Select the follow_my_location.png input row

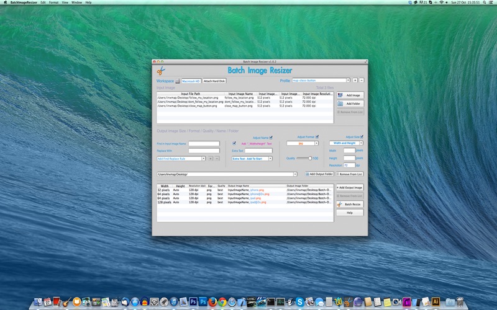tap(245, 98)
